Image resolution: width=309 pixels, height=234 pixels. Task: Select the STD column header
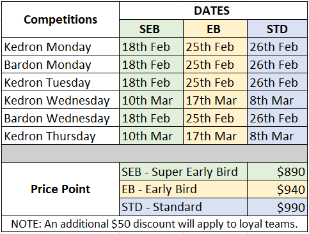pos(277,29)
